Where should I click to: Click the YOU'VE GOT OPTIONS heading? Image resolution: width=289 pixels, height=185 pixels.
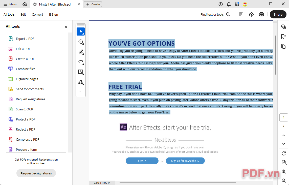pos(142,44)
